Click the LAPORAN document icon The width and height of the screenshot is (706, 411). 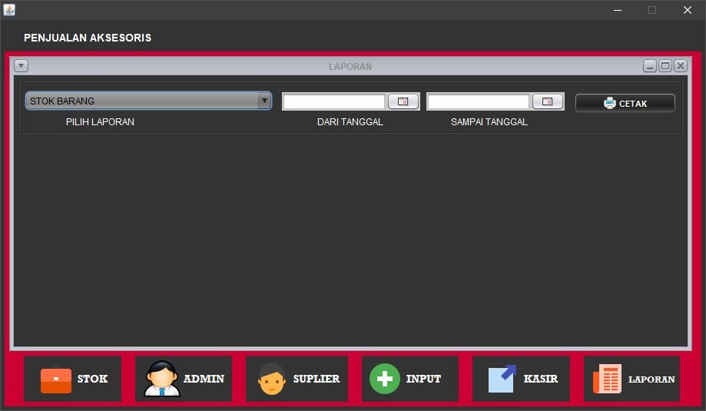pyautogui.click(x=607, y=379)
